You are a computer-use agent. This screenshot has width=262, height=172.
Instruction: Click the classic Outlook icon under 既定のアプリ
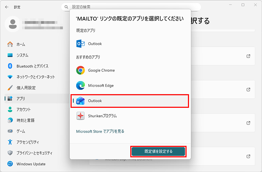pos(80,44)
